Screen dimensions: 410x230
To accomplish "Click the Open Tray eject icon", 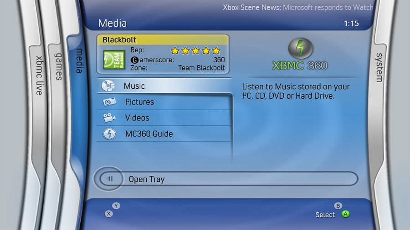I will pyautogui.click(x=109, y=179).
